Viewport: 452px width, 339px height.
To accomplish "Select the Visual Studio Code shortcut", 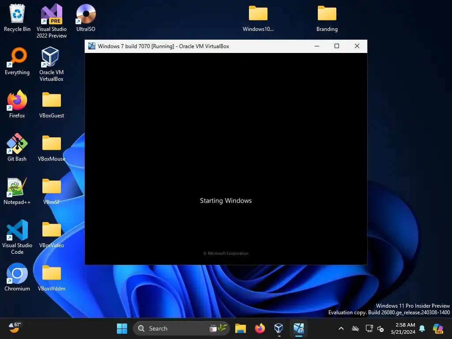I will (17, 237).
